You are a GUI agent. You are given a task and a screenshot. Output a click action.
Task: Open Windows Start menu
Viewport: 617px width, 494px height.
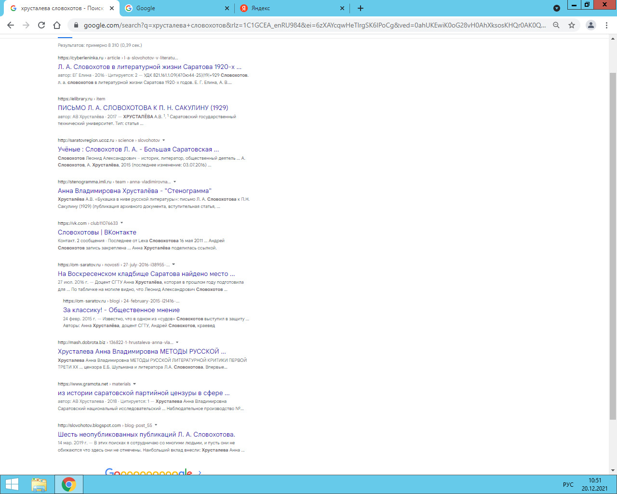click(12, 484)
